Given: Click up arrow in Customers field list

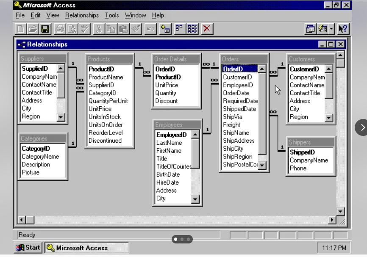Looking at the screenshot, I should point(329,69).
